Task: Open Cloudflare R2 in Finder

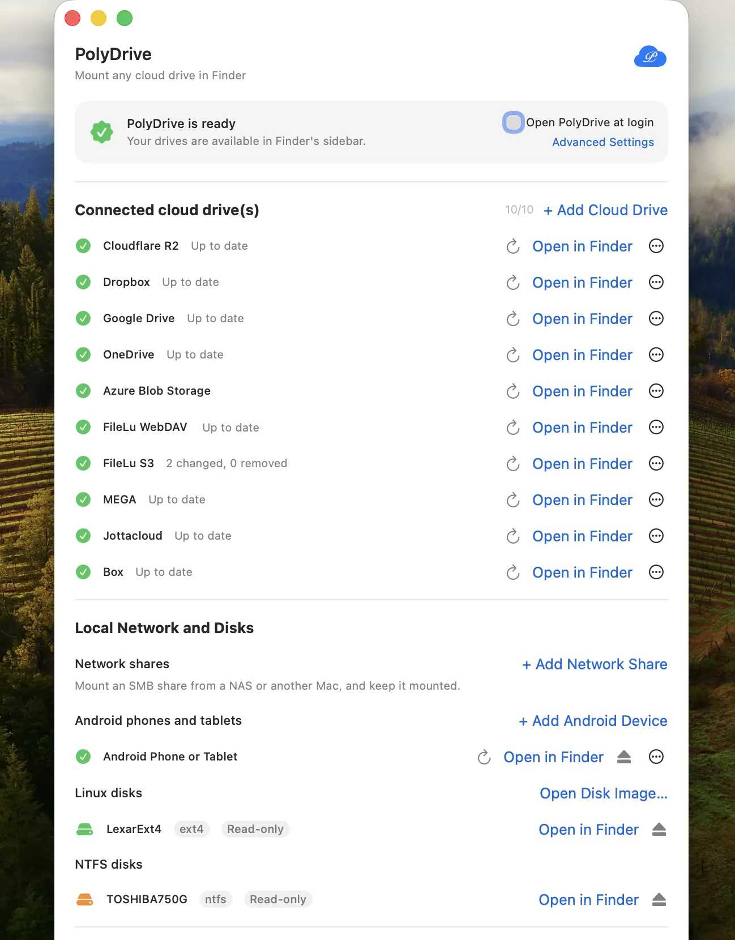Action: point(582,246)
